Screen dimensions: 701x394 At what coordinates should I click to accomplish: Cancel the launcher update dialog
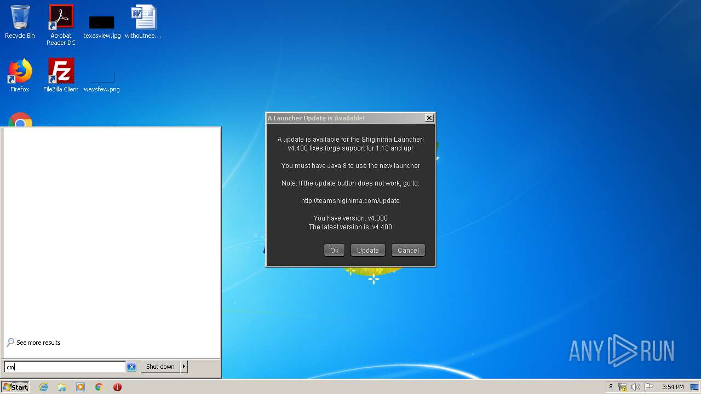pos(408,250)
